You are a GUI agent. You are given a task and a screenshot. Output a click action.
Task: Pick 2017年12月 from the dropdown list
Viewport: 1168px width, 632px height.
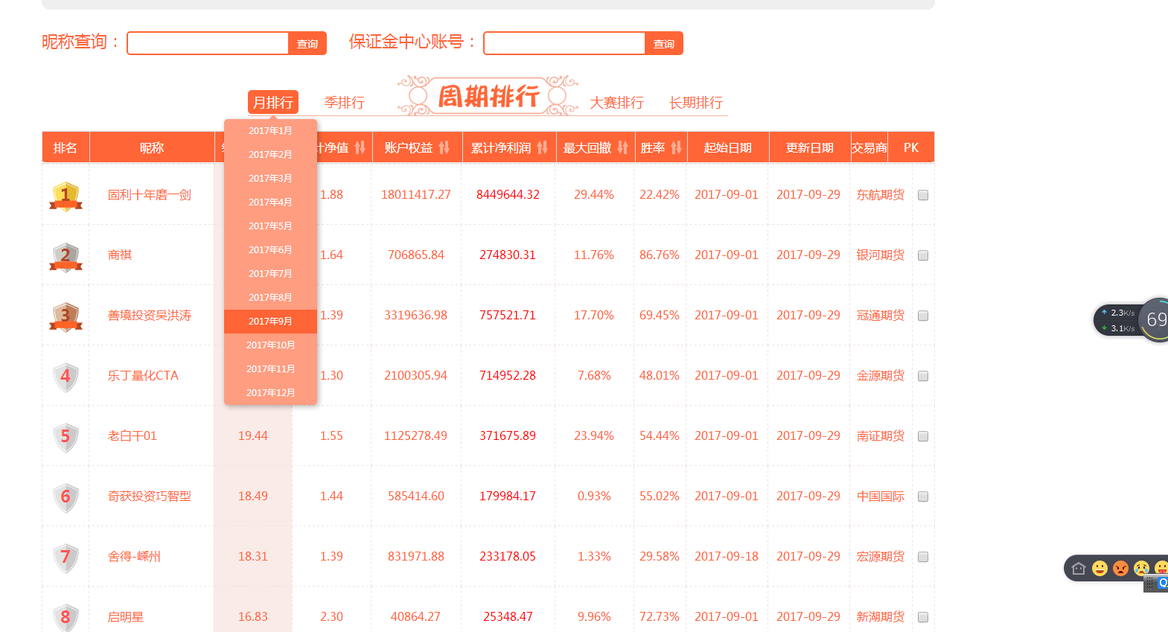click(270, 393)
